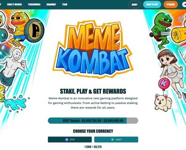186x150 pixels.
Task: Click the P2 coin shield icon
Action: (x=34, y=31)
